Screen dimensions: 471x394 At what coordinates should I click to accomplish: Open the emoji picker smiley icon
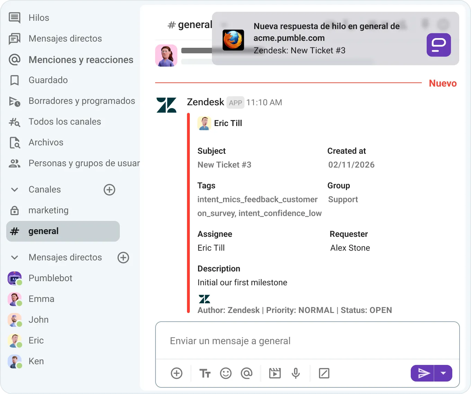pos(226,373)
